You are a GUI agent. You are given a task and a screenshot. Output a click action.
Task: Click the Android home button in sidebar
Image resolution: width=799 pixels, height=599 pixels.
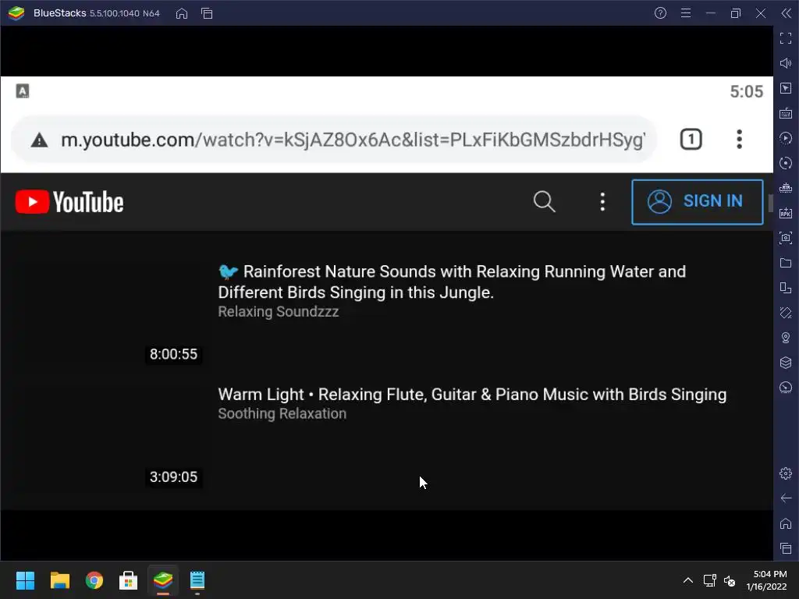[786, 523]
